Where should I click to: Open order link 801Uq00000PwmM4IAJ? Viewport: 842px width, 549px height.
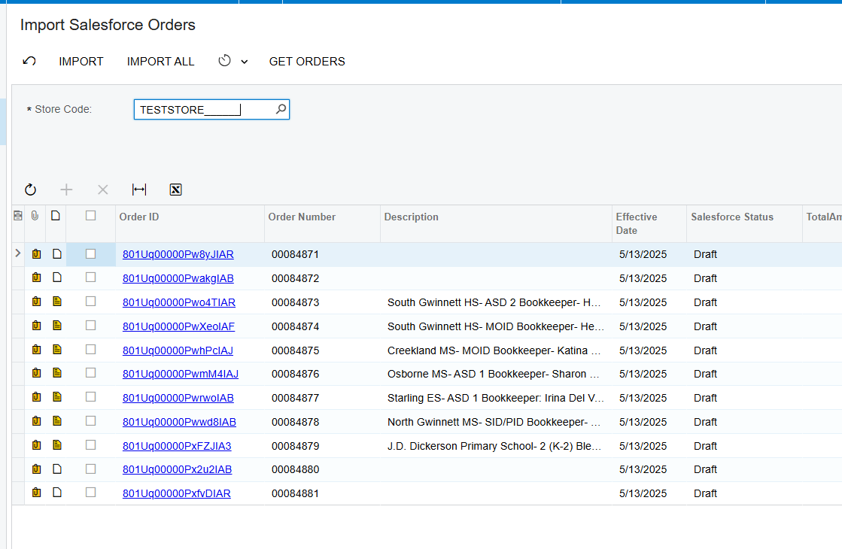[x=181, y=374]
